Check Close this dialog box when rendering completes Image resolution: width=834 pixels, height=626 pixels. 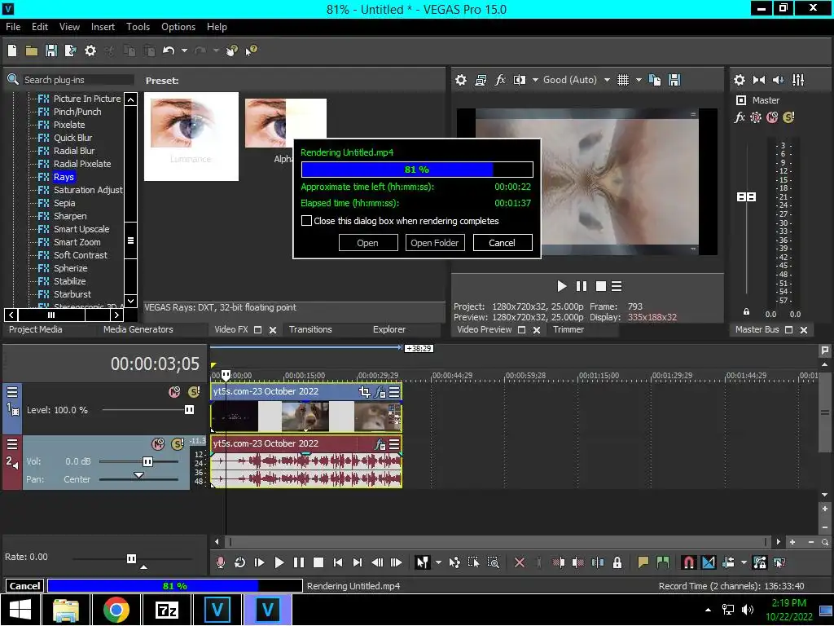coord(306,220)
